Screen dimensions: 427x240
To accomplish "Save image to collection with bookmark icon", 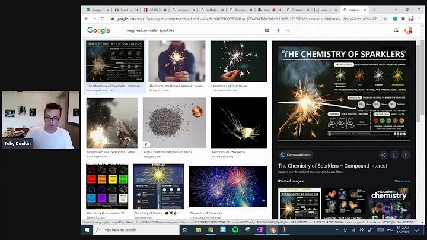I will pos(394,155).
